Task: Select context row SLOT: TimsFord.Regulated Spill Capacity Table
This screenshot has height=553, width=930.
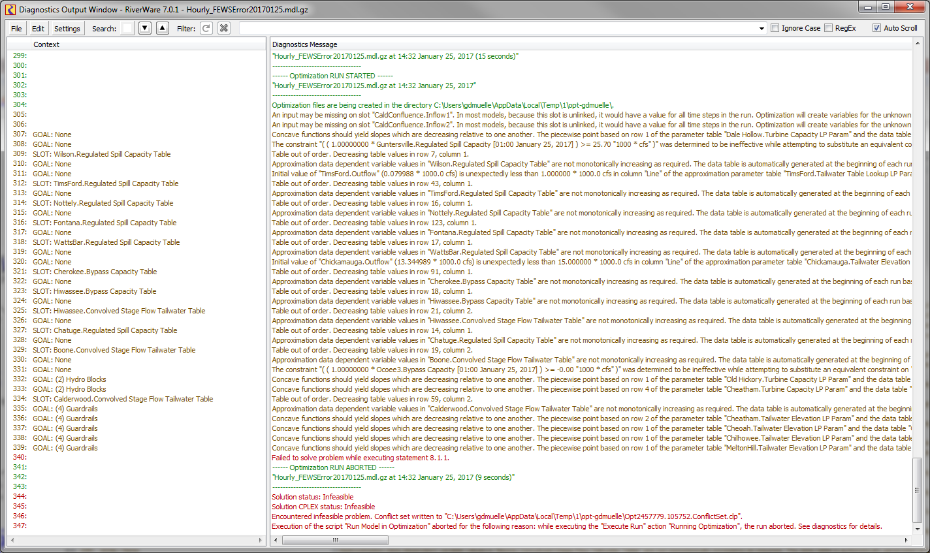Action: coord(106,183)
